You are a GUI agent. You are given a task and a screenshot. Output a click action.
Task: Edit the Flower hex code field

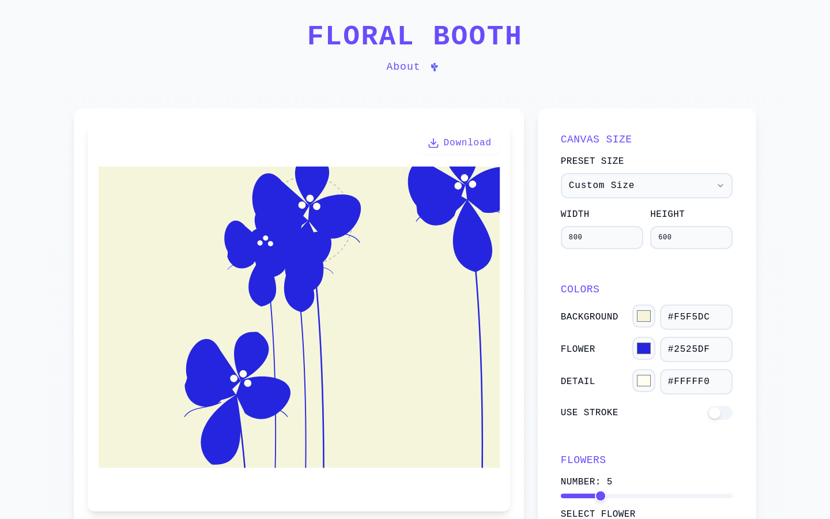tap(696, 349)
